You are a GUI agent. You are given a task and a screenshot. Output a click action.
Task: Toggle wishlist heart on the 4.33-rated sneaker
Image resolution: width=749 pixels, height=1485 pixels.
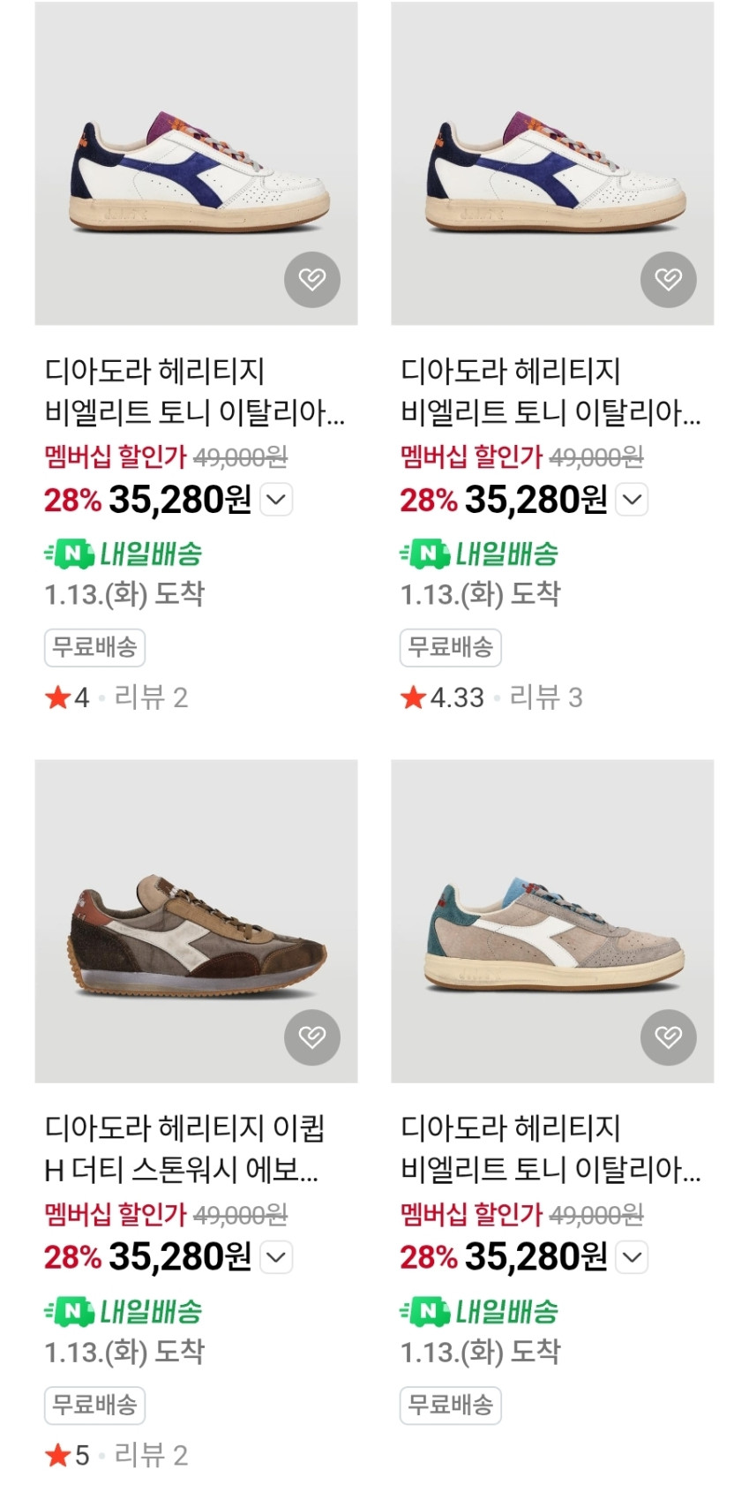(668, 280)
